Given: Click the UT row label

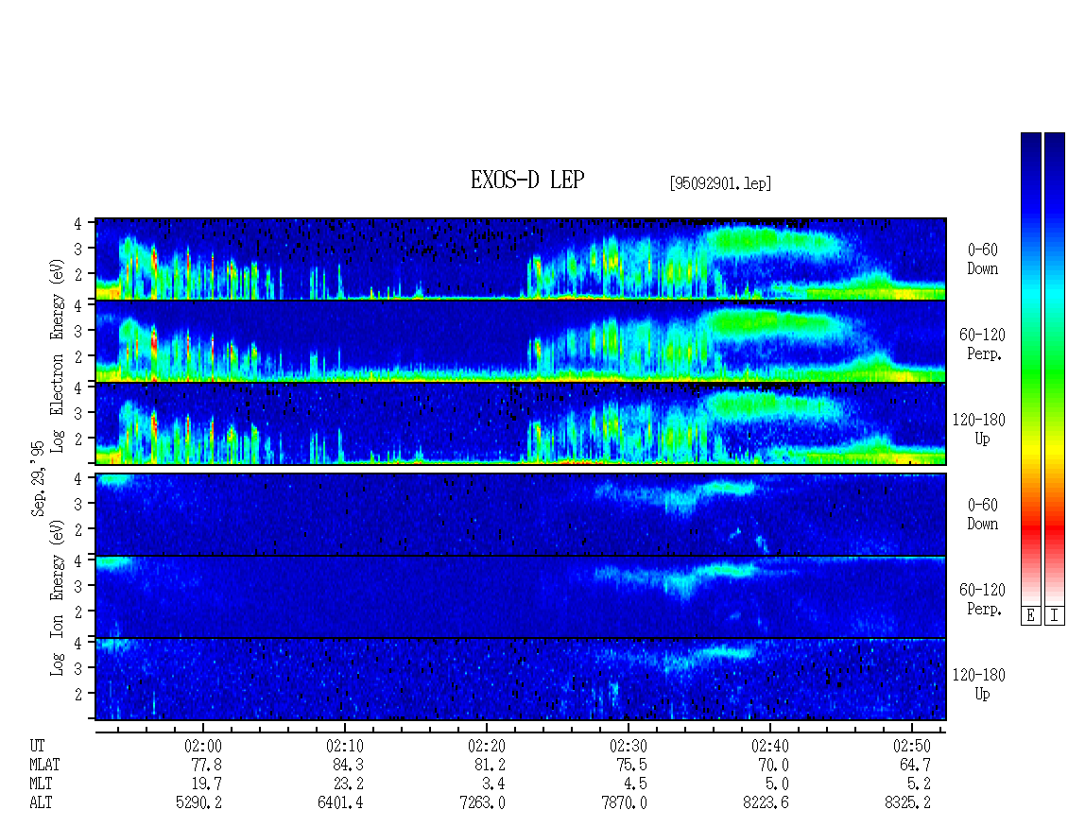Looking at the screenshot, I should 38,746.
